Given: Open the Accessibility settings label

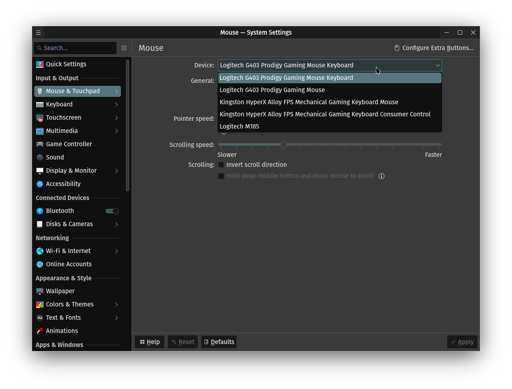Looking at the screenshot, I should 63,184.
